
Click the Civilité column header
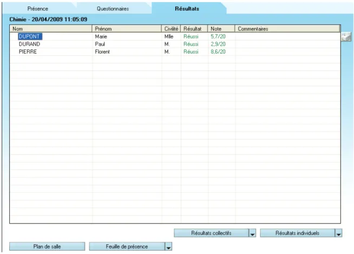[171, 29]
